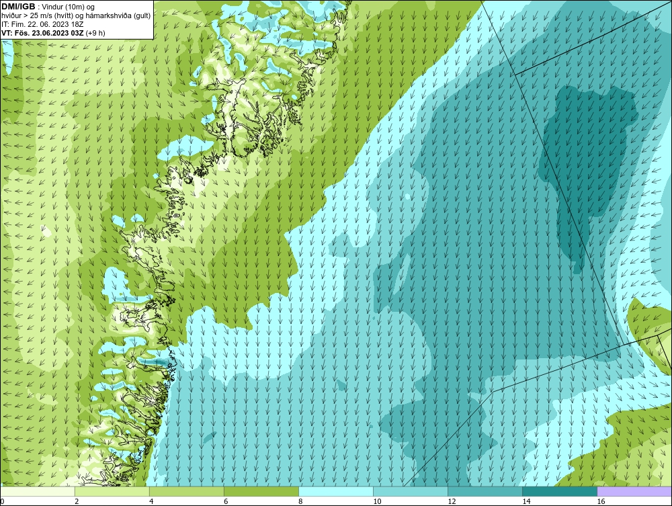
Task: Click the '(+9 h)' forecast offset text
Action: tap(95, 33)
